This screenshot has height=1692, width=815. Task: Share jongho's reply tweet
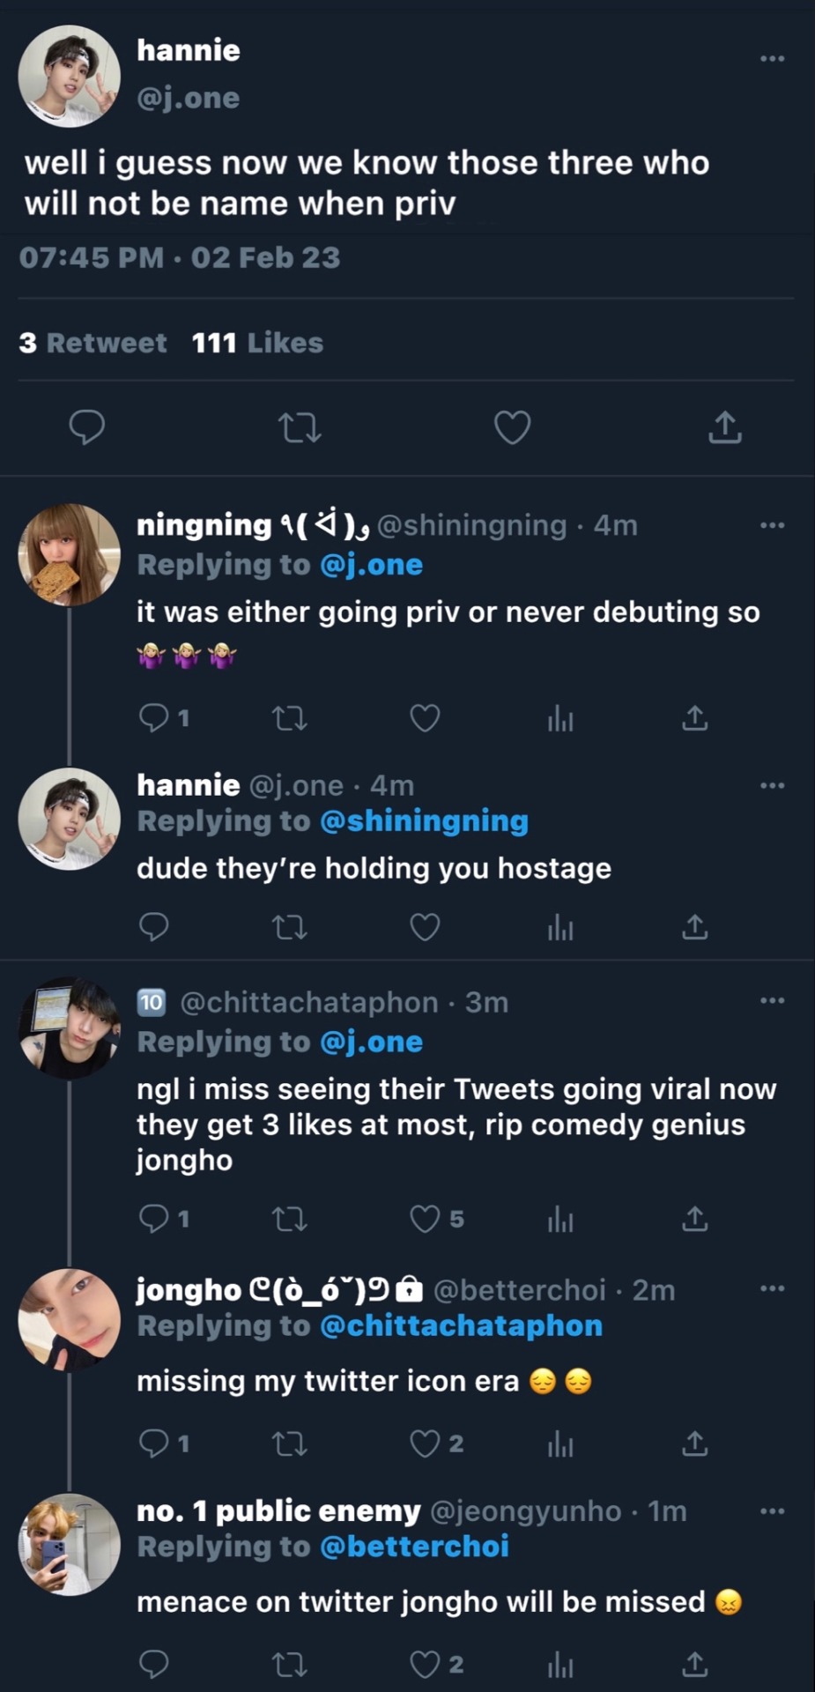[695, 1443]
